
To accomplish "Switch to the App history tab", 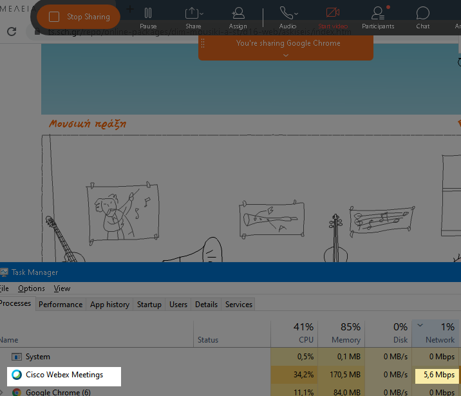I will [x=109, y=305].
